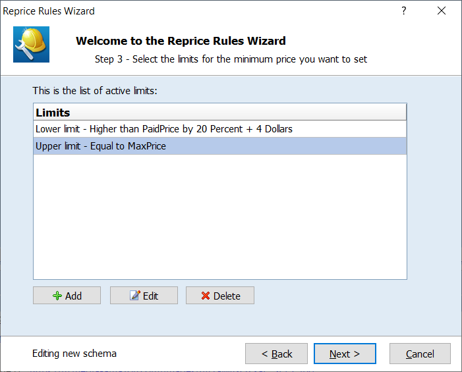Click 'This is the list of active limits' label
Screen dimensions: 462x372
(95, 91)
